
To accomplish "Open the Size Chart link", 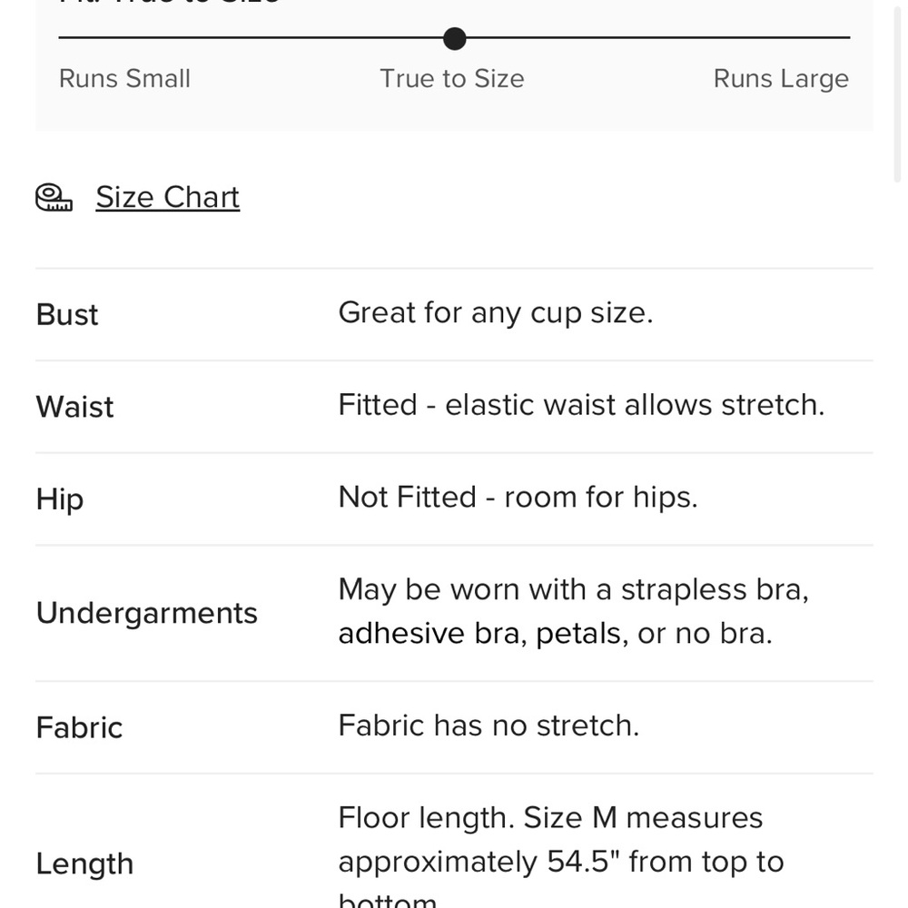I will tap(167, 197).
